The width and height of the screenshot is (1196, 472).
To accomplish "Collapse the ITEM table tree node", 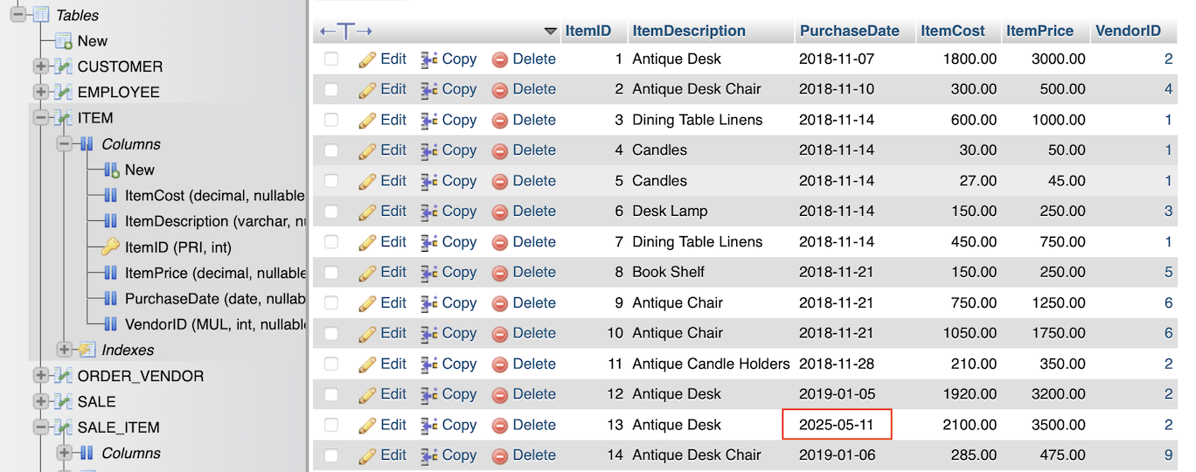I will coord(40,118).
